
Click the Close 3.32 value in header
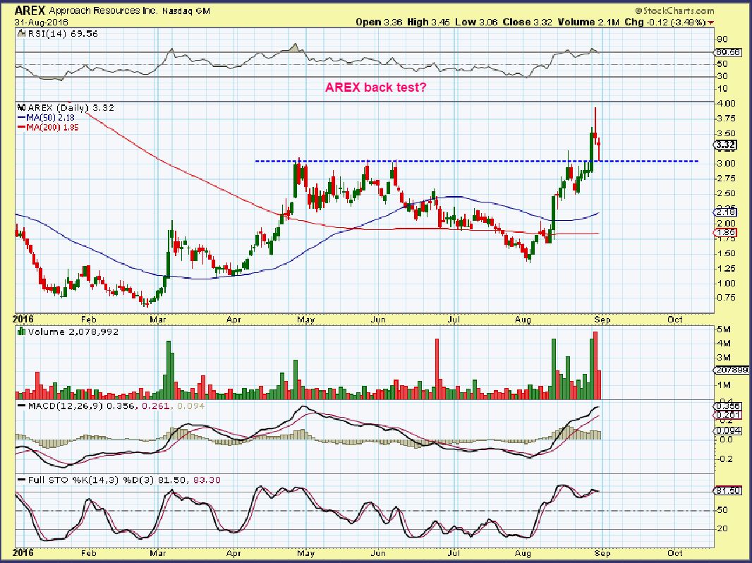click(x=527, y=22)
